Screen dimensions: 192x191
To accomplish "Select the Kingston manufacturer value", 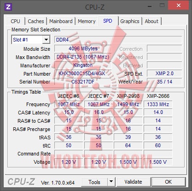I will (x=83, y=65).
